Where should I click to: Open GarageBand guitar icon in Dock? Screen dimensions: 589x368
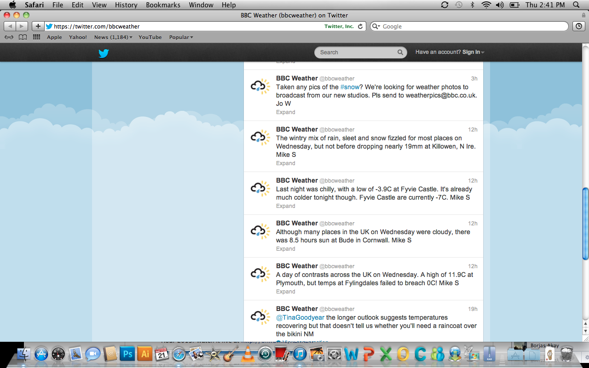point(231,354)
